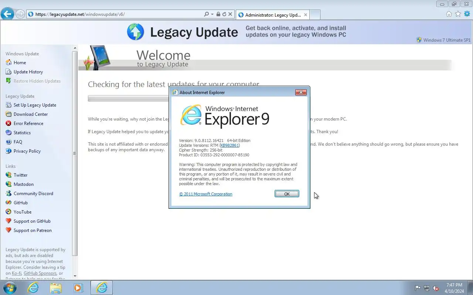
Task: Open the 2011 Microsoft Corporation copyright link
Action: 206,194
